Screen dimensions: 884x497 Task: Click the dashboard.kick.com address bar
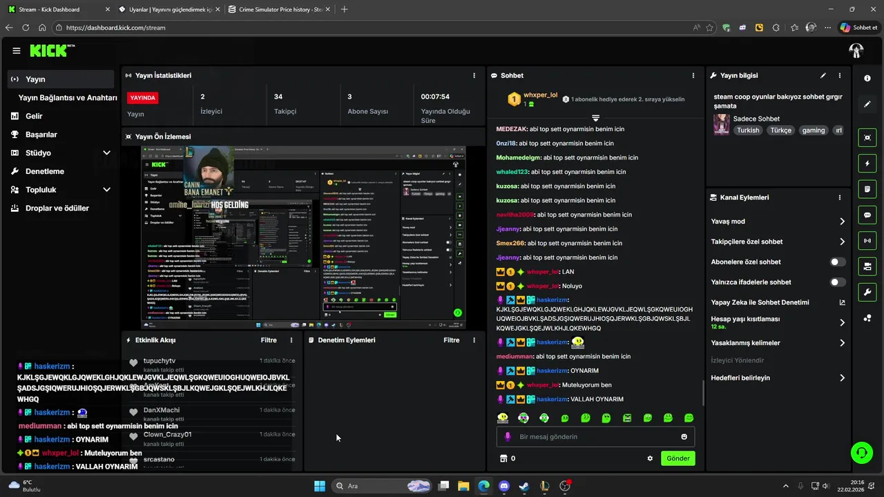click(373, 28)
